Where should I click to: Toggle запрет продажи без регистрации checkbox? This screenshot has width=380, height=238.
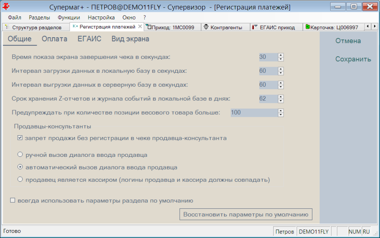pyautogui.click(x=20, y=138)
